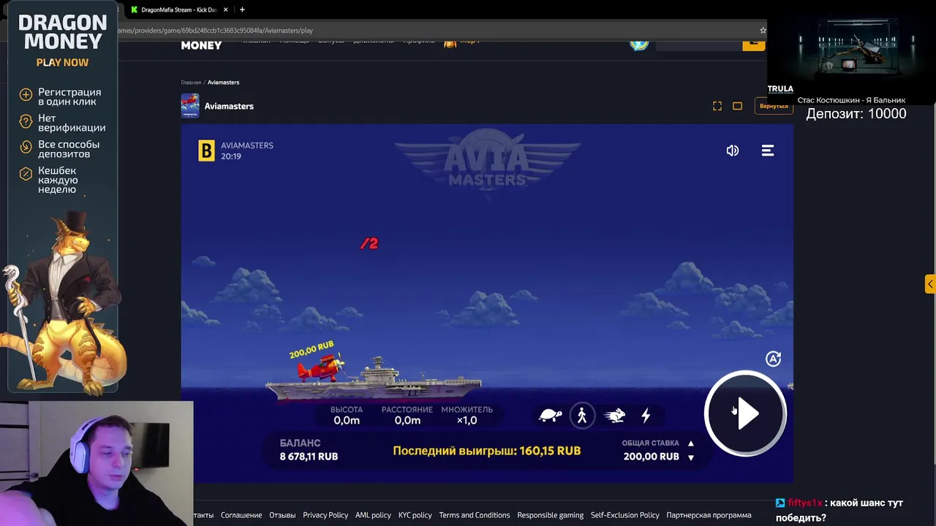Click the Высота 0,0m readout
The width and height of the screenshot is (936, 526).
tap(347, 415)
